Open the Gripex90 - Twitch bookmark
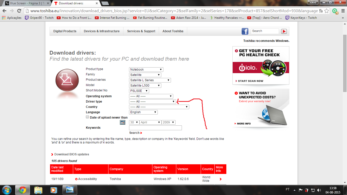Viewport: 347px width, 195px height. (x=39, y=18)
